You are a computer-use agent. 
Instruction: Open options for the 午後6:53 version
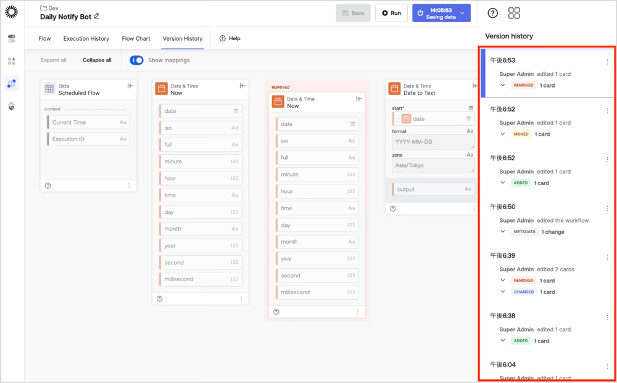(608, 62)
